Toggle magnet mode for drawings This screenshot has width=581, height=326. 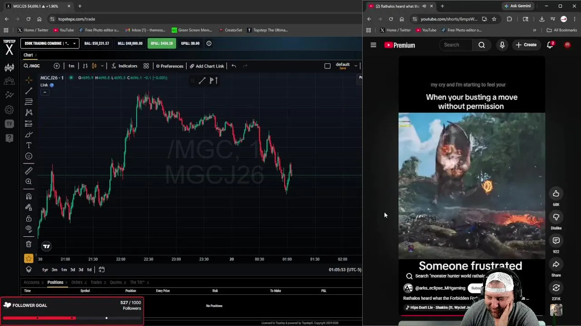point(29,196)
